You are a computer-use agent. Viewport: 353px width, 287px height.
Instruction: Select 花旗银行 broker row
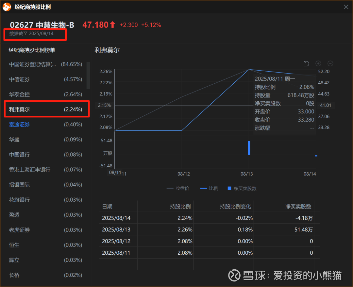click(x=45, y=200)
